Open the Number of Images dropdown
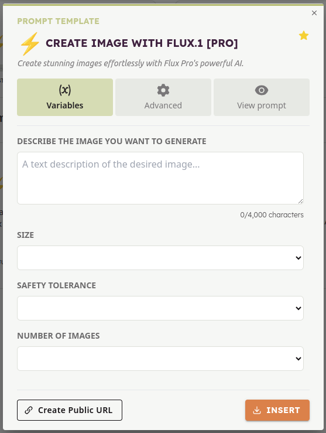Screen dimensions: 326x433 coord(160,359)
